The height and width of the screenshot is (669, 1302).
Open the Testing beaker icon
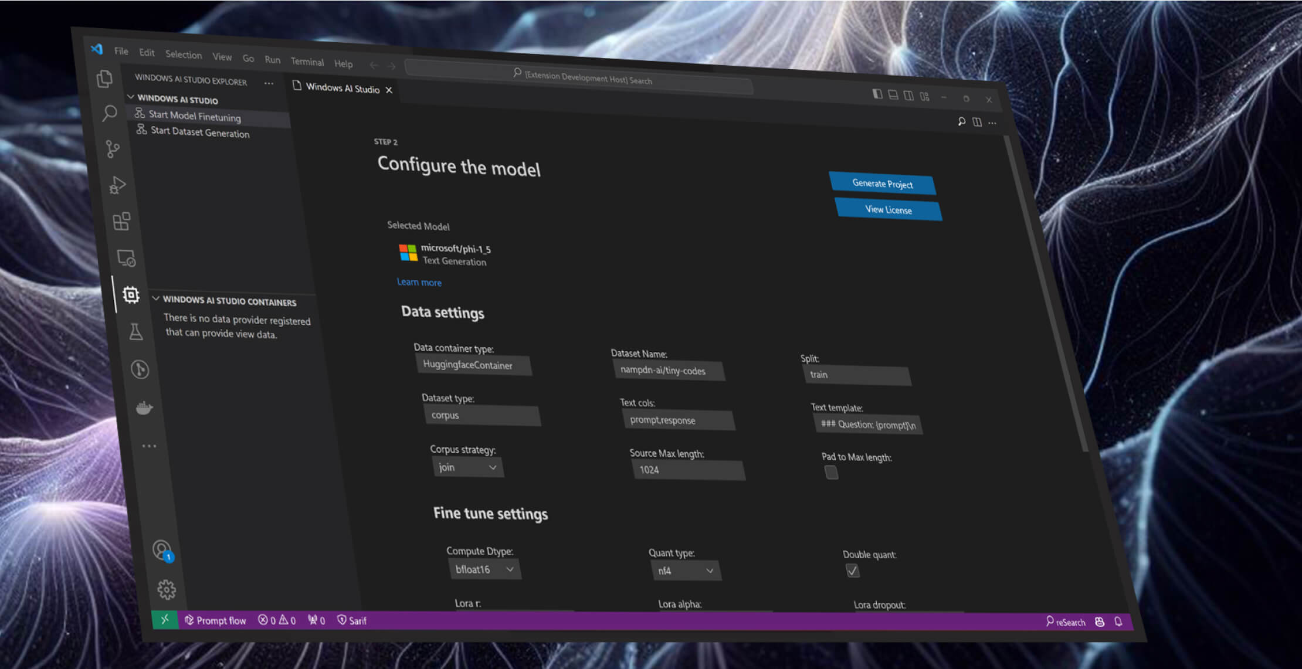point(135,332)
